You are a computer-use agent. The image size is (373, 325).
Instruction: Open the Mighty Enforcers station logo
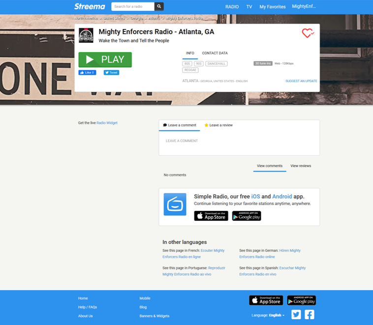[86, 35]
